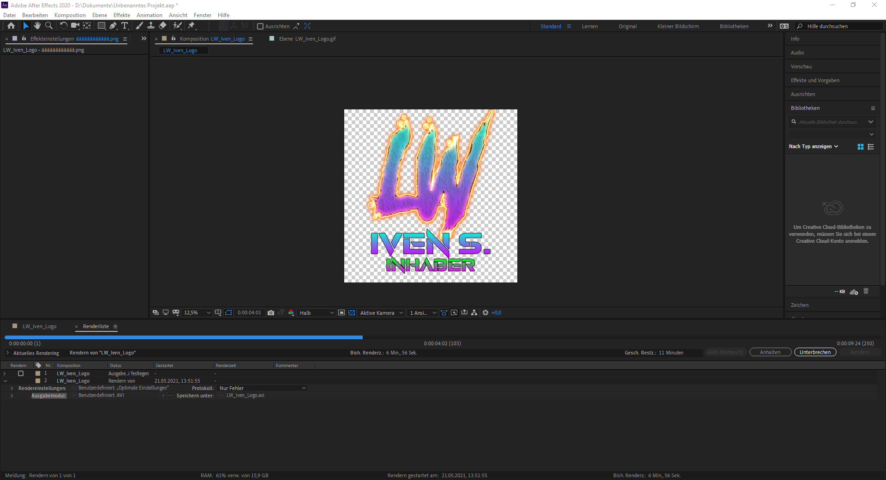Click the Unterbrechen button

[x=815, y=352]
